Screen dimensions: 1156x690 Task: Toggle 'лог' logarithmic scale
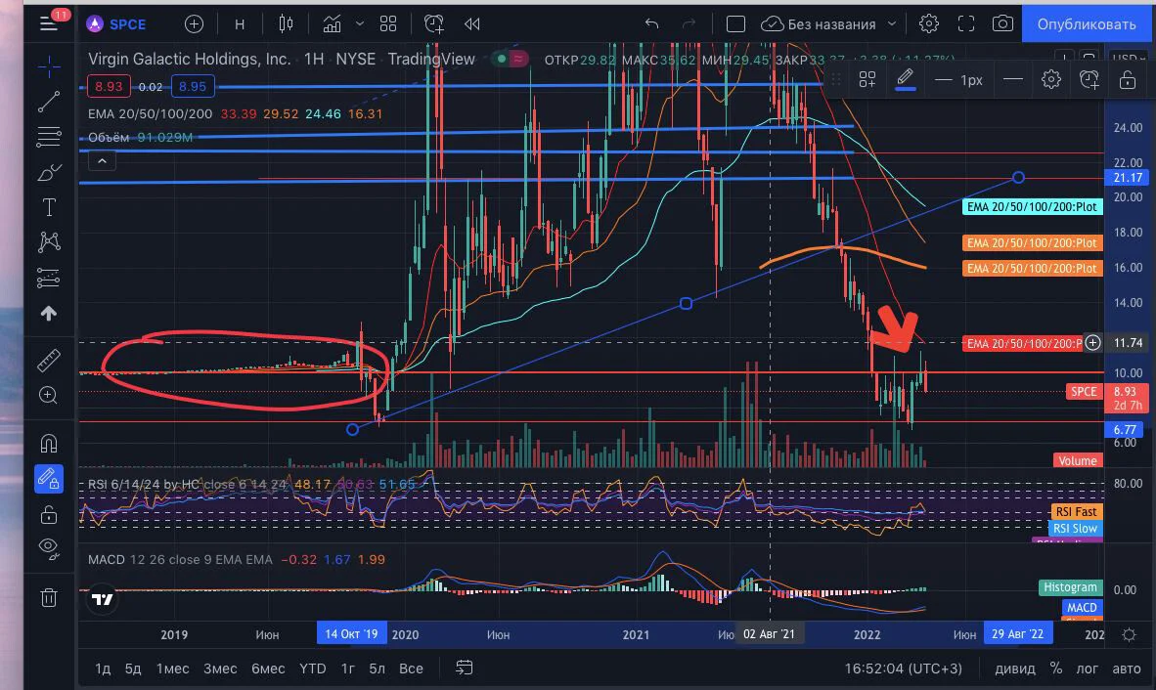point(1087,668)
